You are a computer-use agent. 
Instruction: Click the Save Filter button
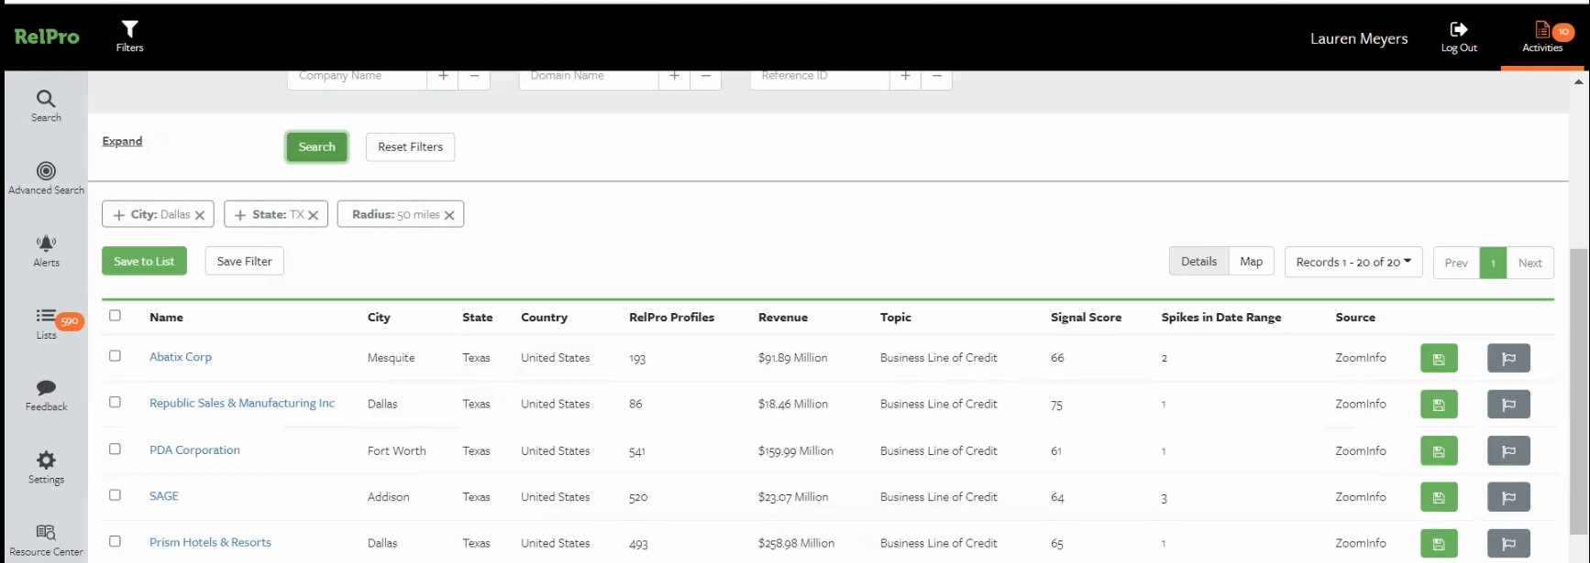tap(244, 261)
